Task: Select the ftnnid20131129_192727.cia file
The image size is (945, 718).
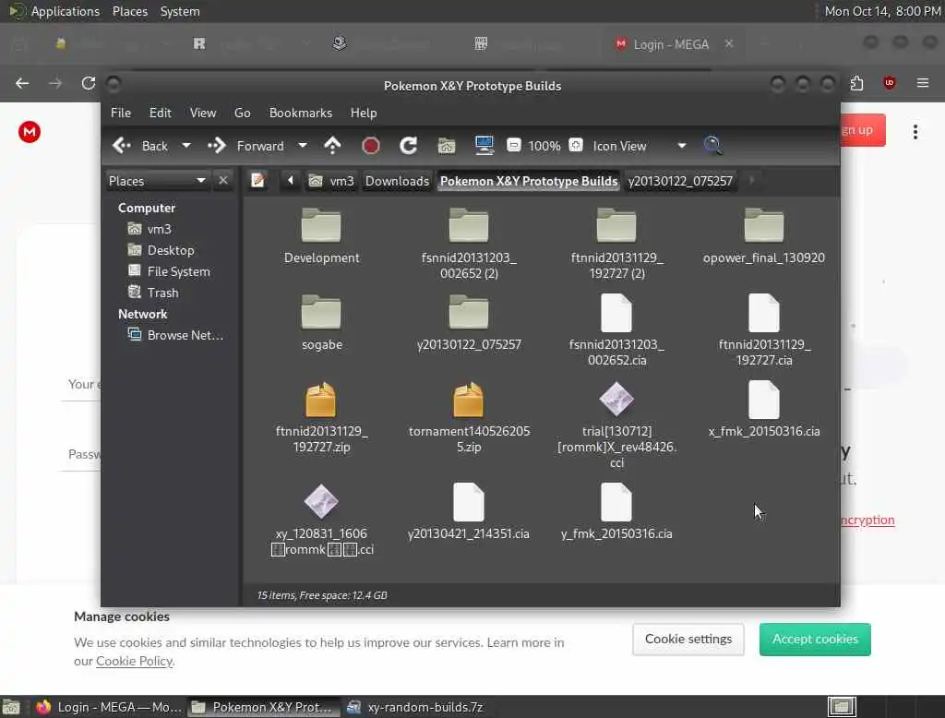Action: click(763, 329)
